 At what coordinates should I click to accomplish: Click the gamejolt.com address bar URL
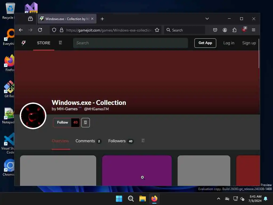pyautogui.click(x=109, y=30)
